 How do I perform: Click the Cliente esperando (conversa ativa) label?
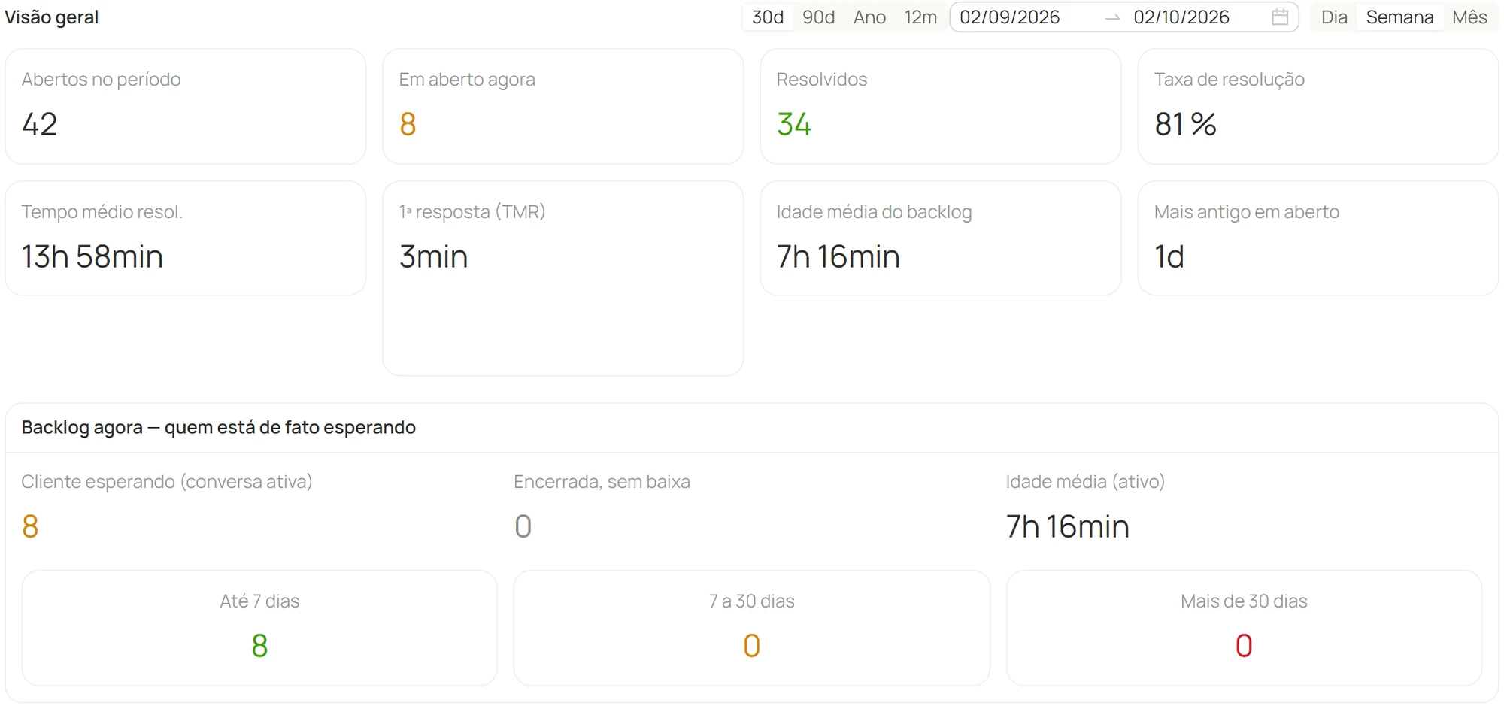(167, 482)
